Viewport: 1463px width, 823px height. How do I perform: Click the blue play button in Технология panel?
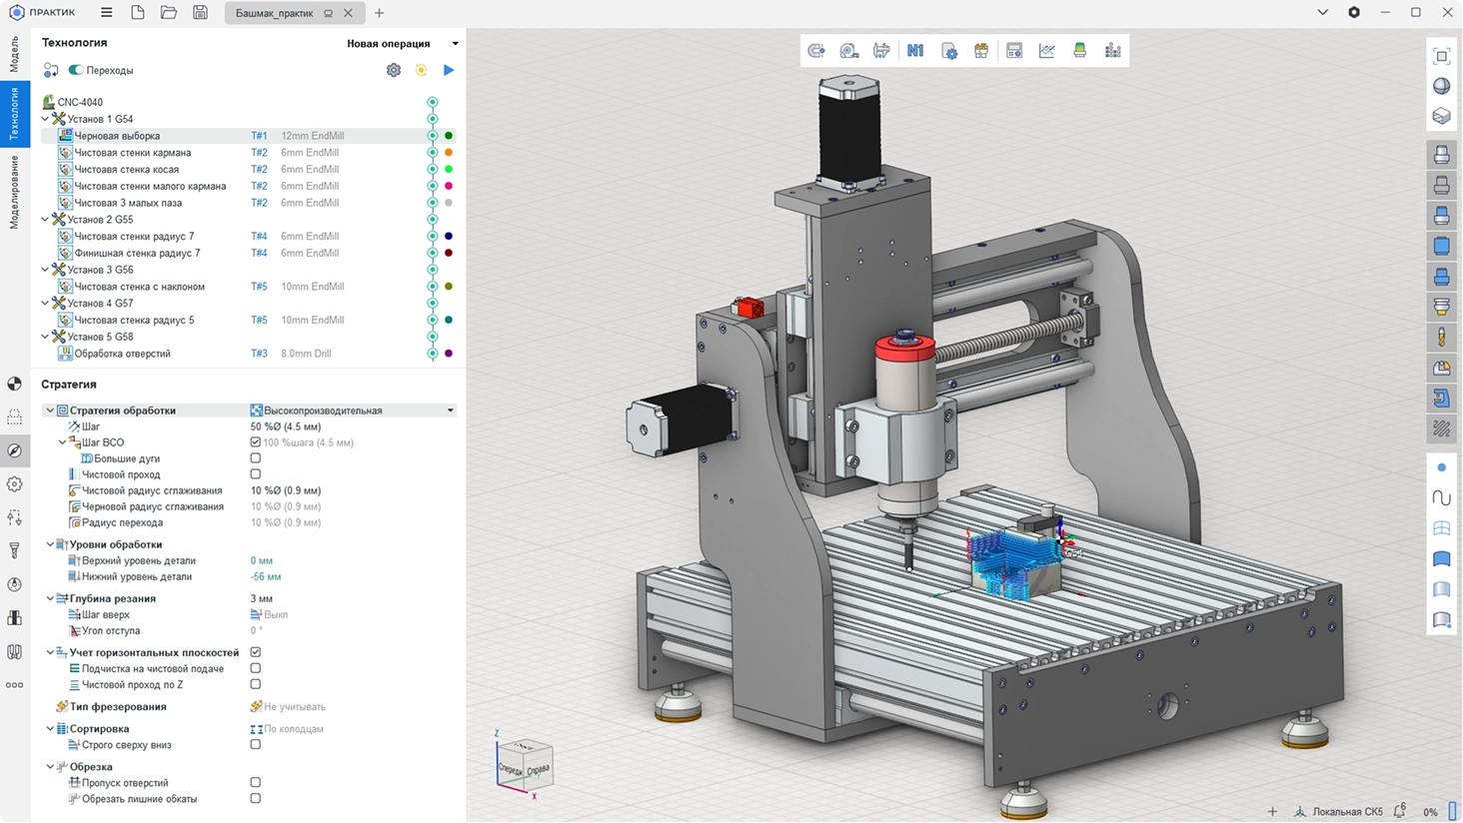pyautogui.click(x=449, y=70)
